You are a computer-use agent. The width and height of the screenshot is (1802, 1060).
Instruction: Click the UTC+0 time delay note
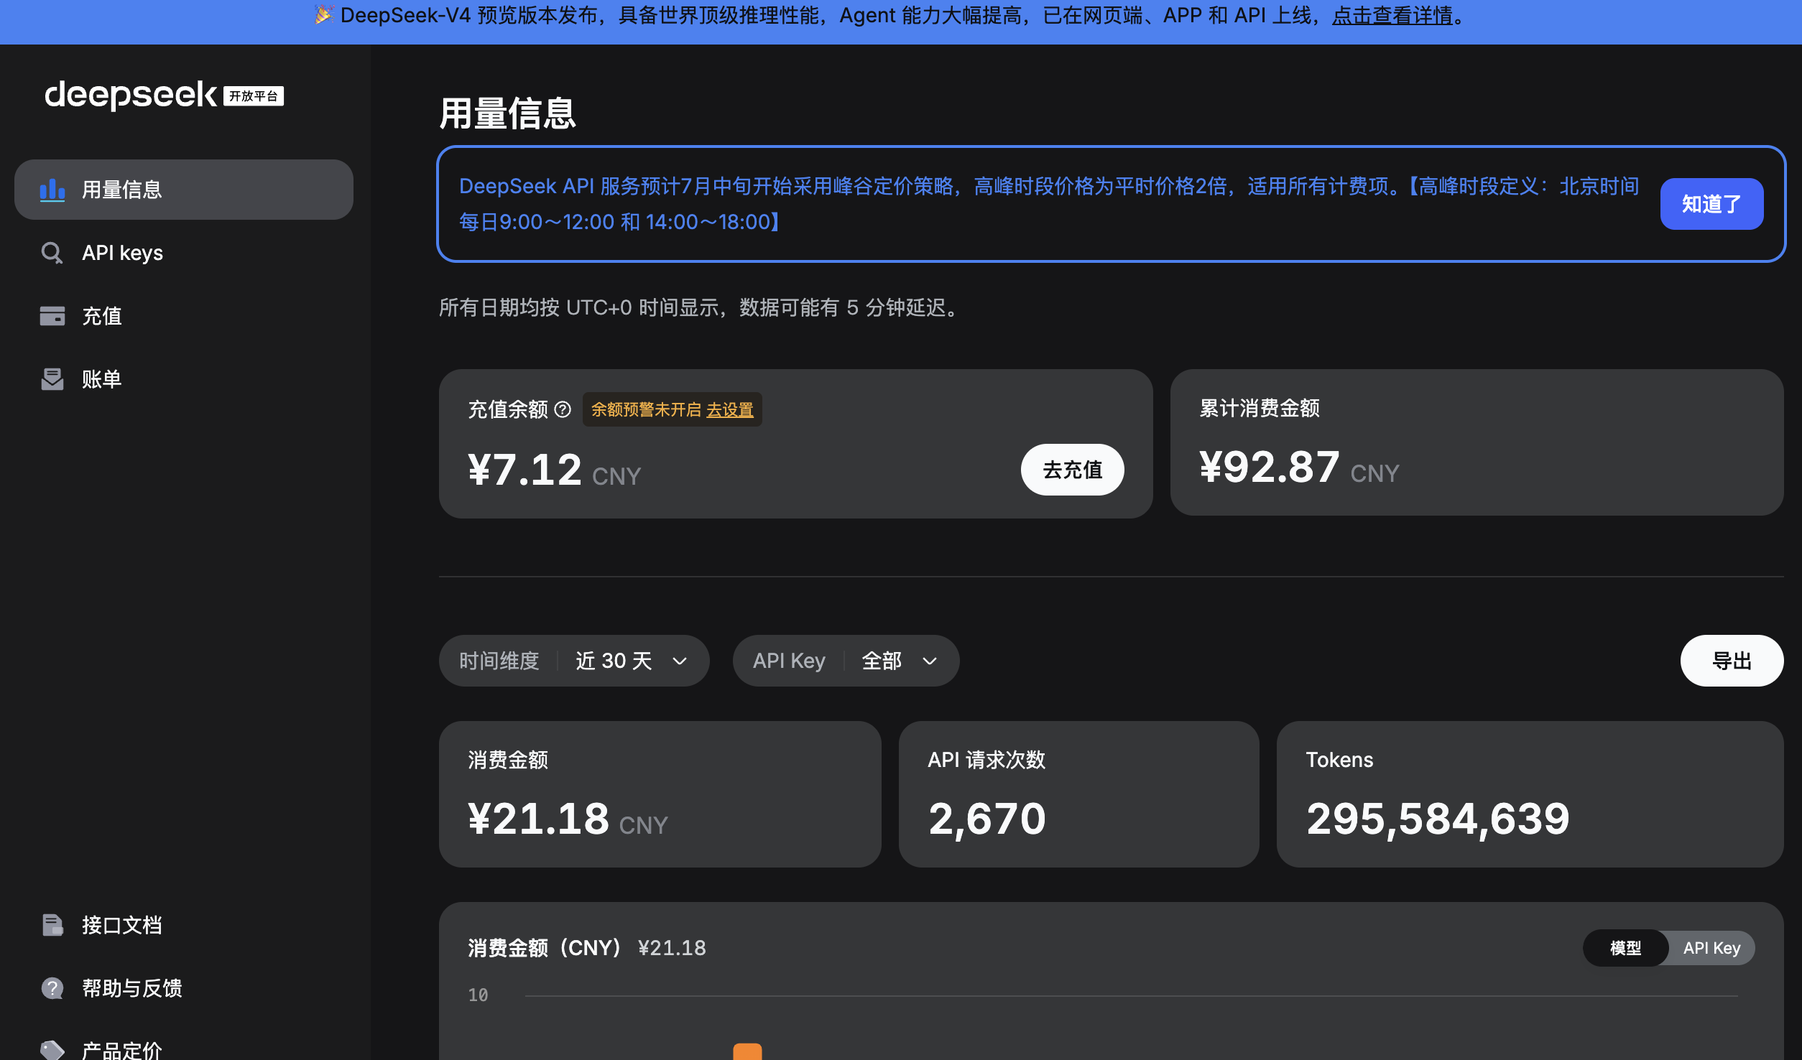[x=701, y=308]
